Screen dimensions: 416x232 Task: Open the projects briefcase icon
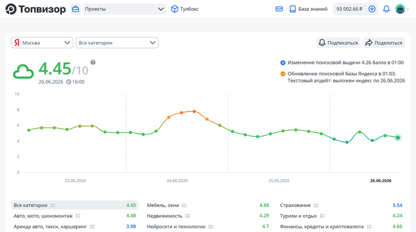75,9
